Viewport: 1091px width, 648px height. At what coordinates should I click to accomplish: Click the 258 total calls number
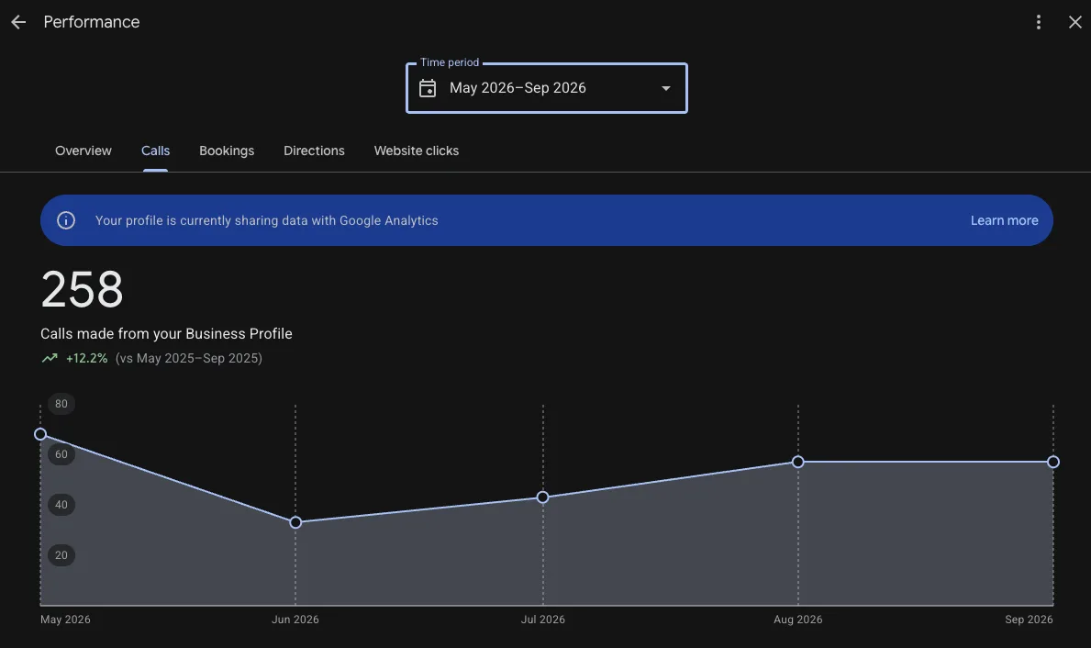(x=82, y=289)
